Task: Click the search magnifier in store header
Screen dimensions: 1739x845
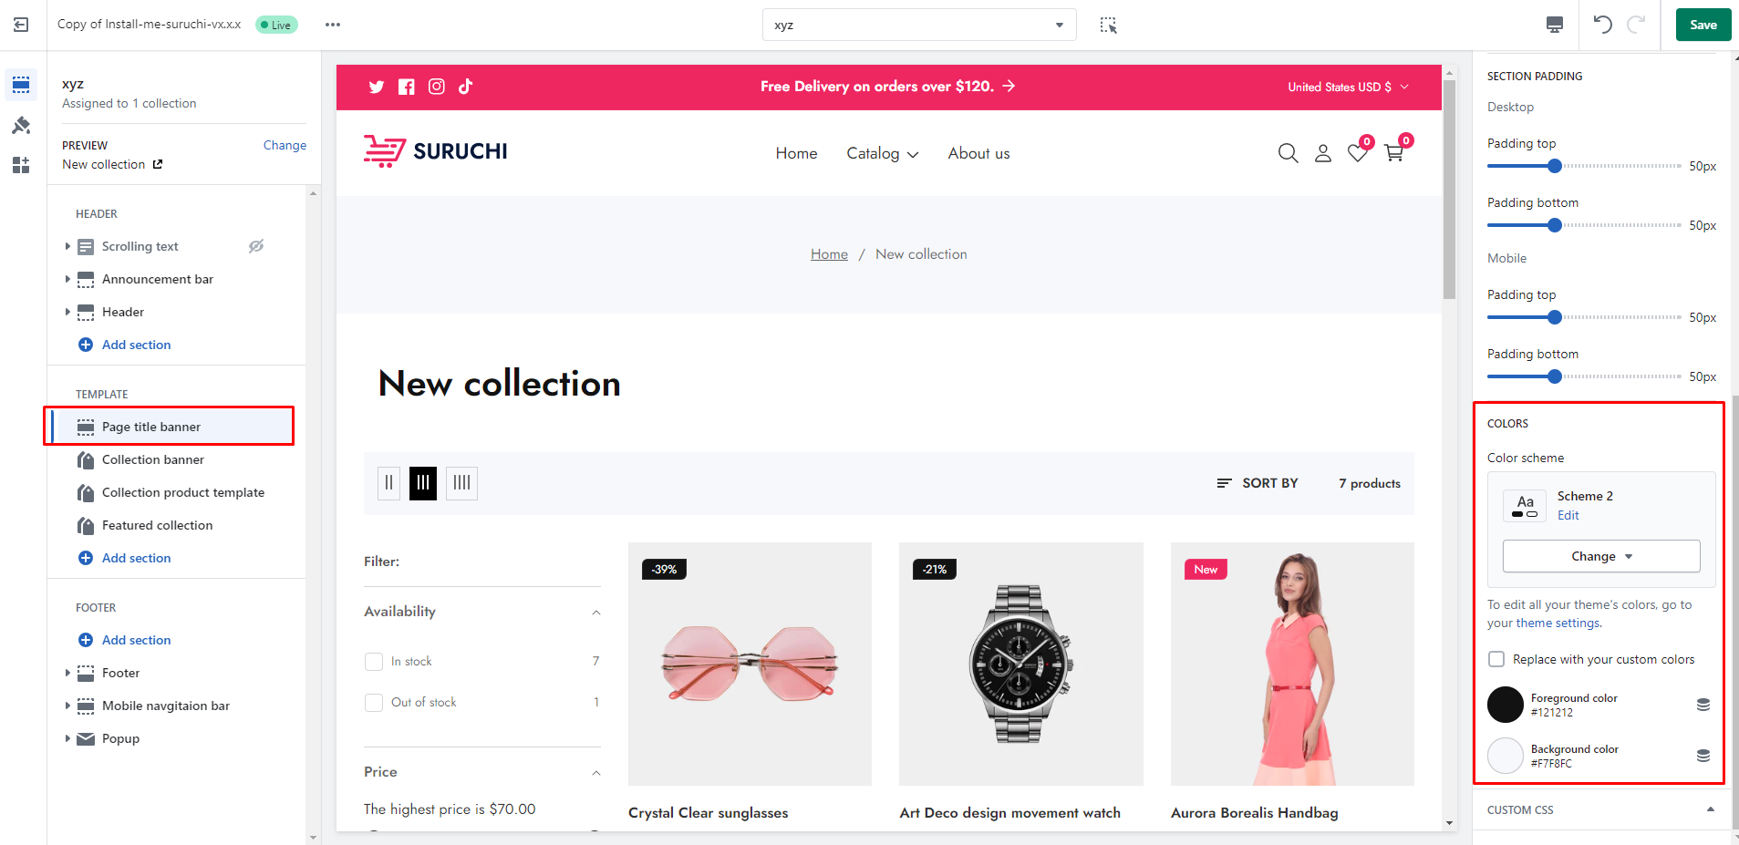Action: [1288, 153]
